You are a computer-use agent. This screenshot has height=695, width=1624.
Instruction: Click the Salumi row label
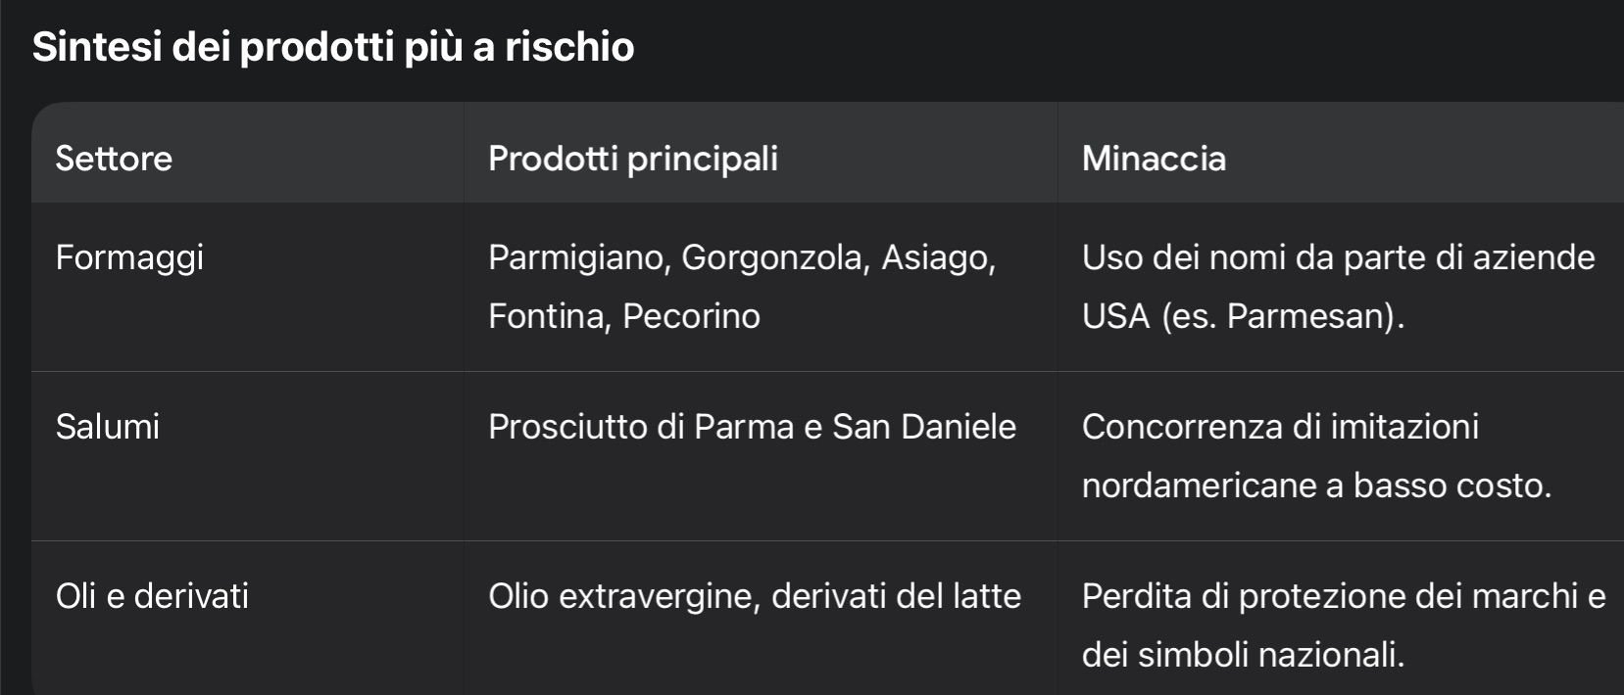point(108,427)
